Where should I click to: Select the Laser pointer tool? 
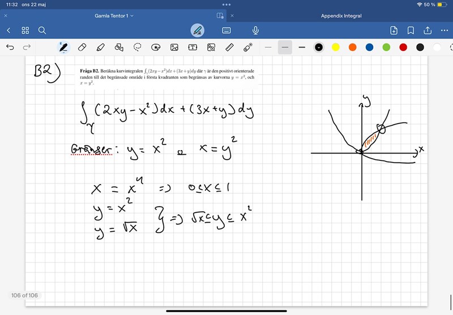247,47
